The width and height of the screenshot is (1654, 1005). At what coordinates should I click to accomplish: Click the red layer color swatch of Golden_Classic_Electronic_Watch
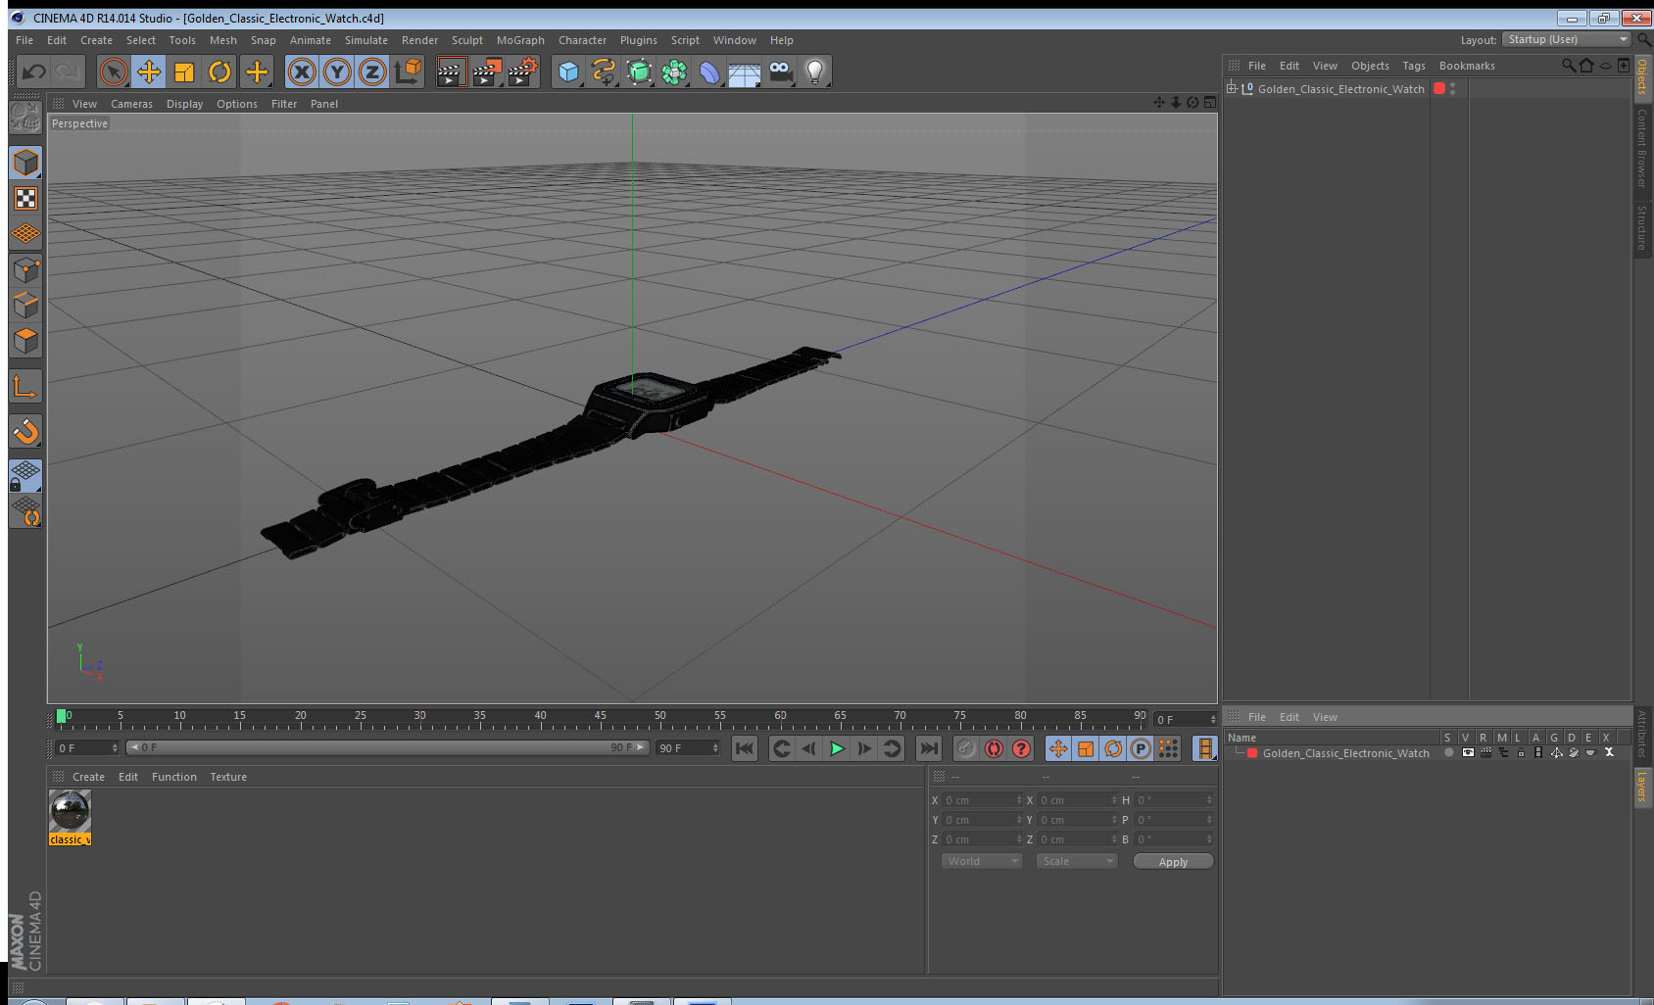[1252, 753]
